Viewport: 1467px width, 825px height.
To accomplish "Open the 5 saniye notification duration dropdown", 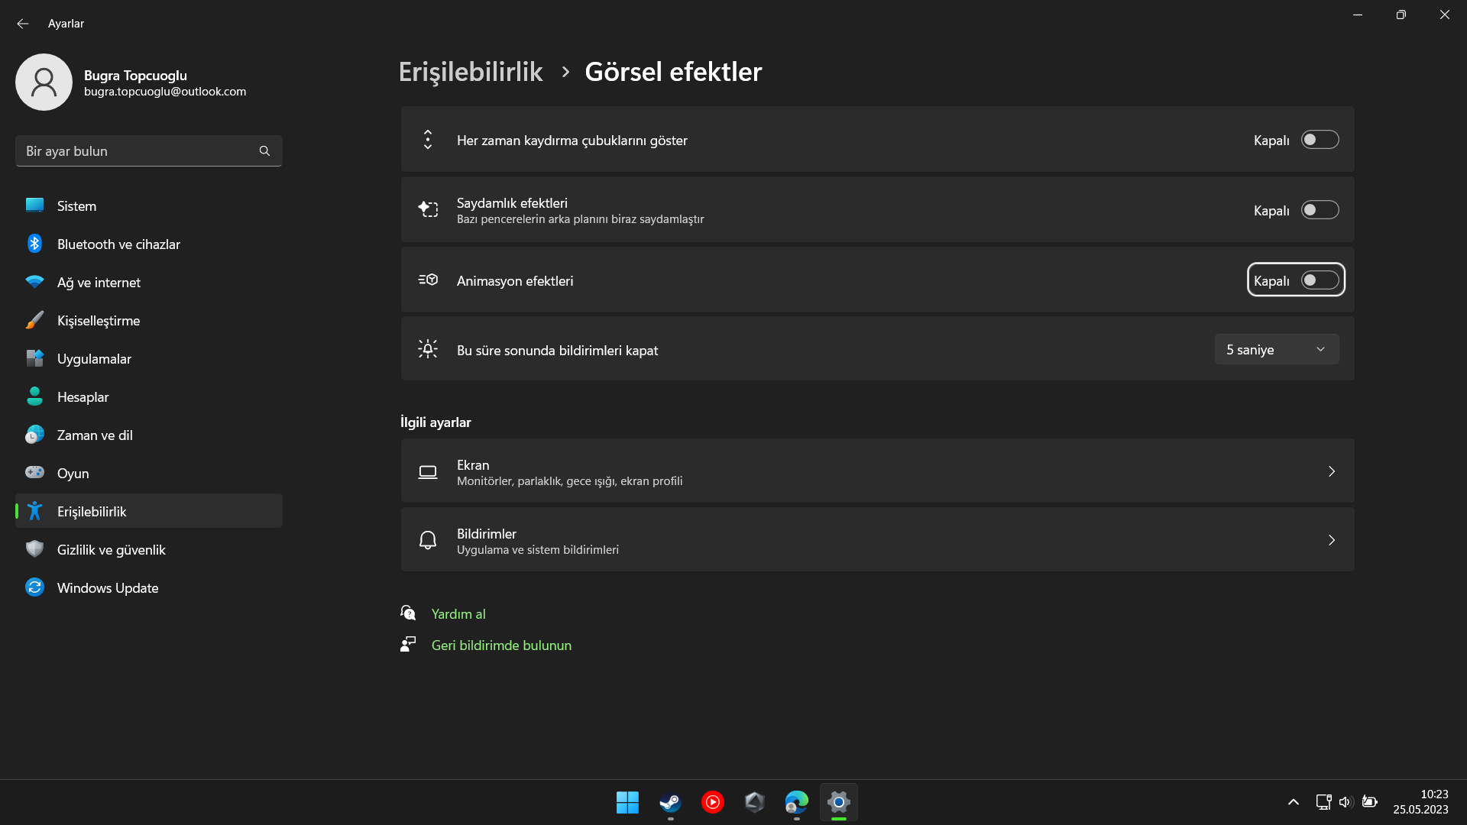I will pyautogui.click(x=1276, y=350).
